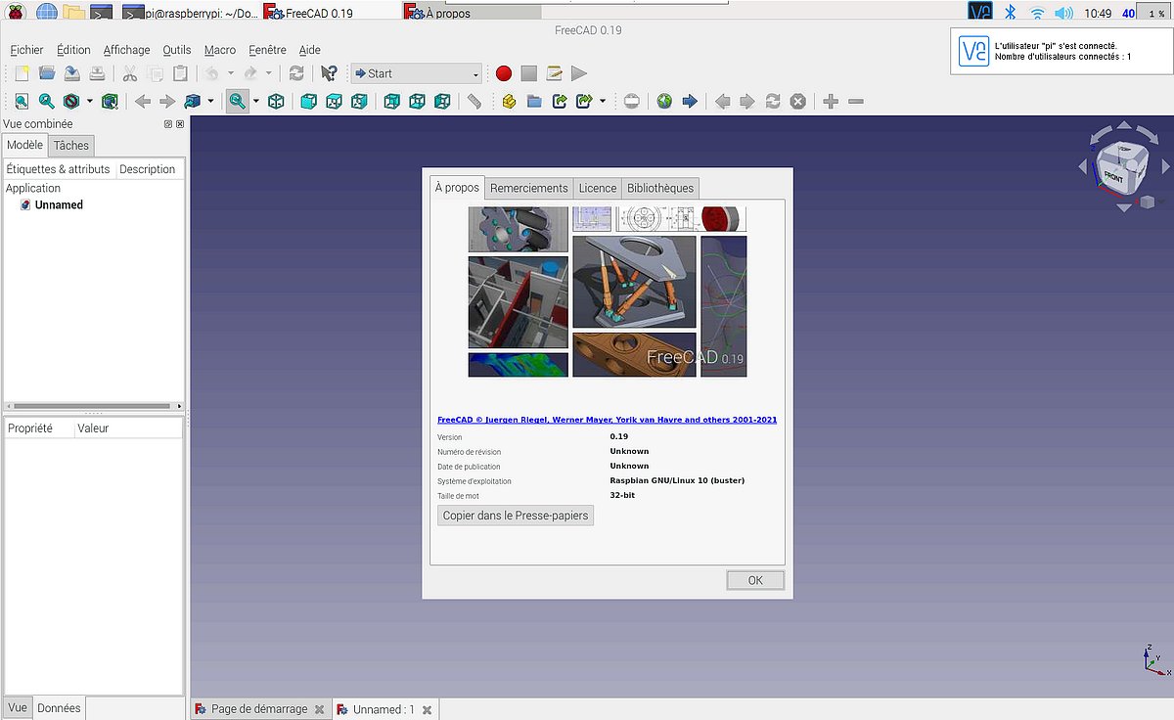1174x720 pixels.
Task: Open website with the globe icon in toolbar
Action: tap(664, 101)
